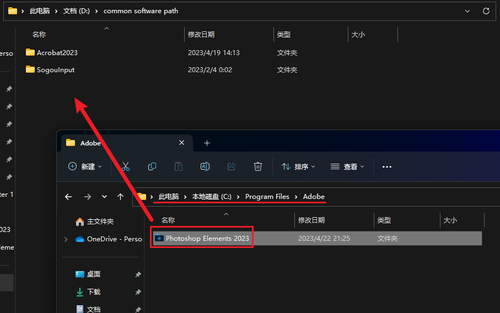The height and width of the screenshot is (313, 500).
Task: Click common software path breadcrumb
Action: (x=141, y=11)
